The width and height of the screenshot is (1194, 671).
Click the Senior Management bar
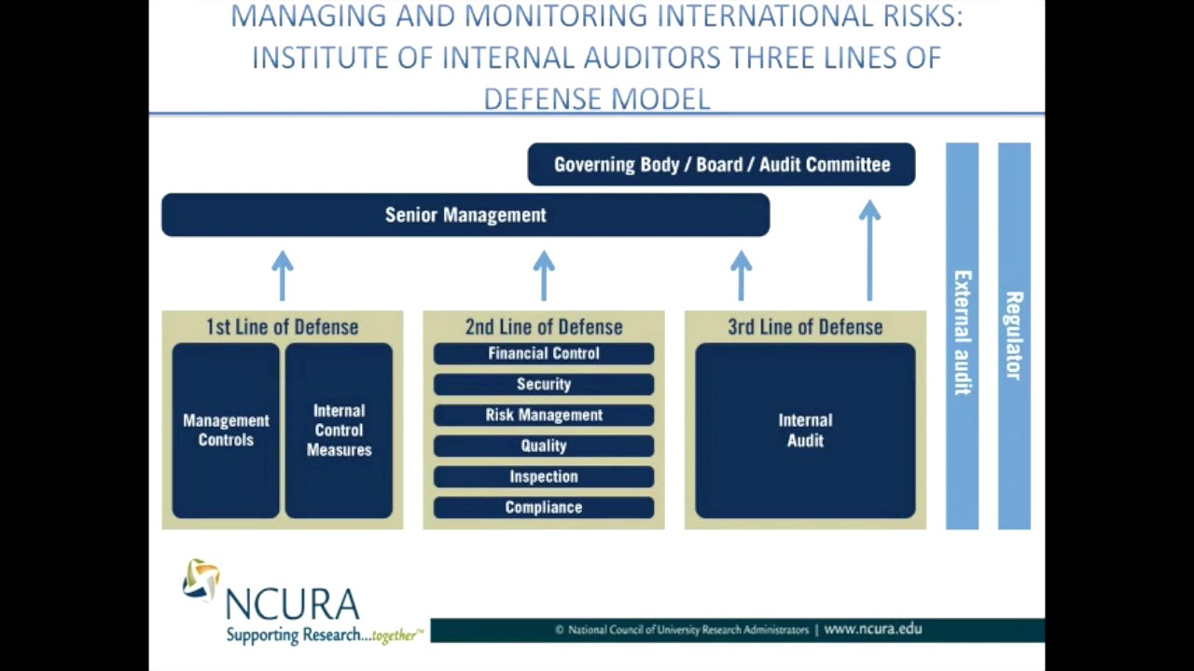(x=465, y=215)
